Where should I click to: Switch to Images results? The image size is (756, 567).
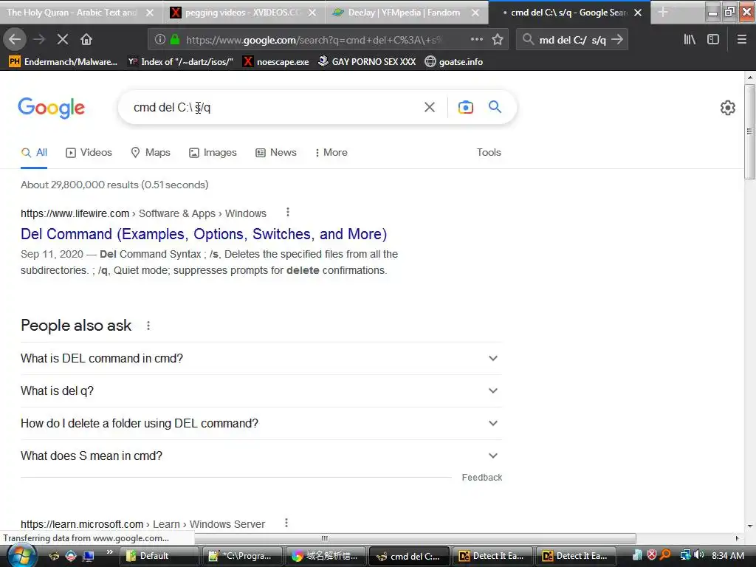pyautogui.click(x=213, y=152)
